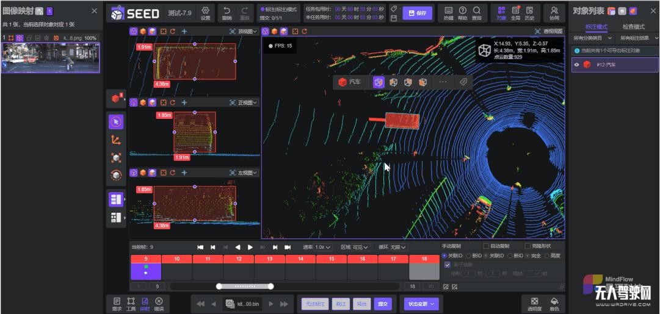
Task: Enable the 自动复制 checkbox
Action: [486, 246]
